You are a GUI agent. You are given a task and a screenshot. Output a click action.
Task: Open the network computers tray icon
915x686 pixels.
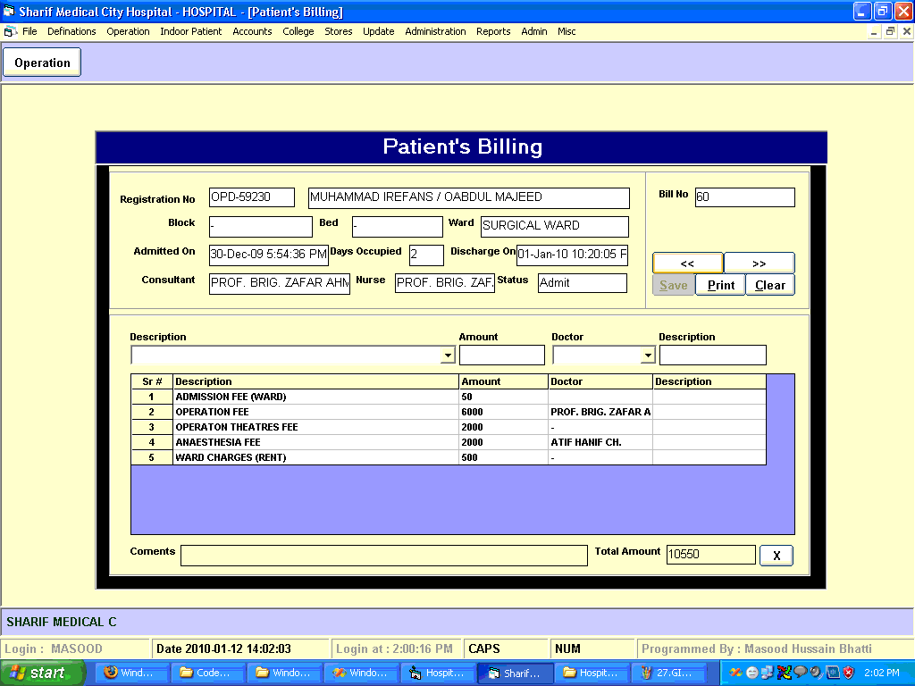click(767, 673)
